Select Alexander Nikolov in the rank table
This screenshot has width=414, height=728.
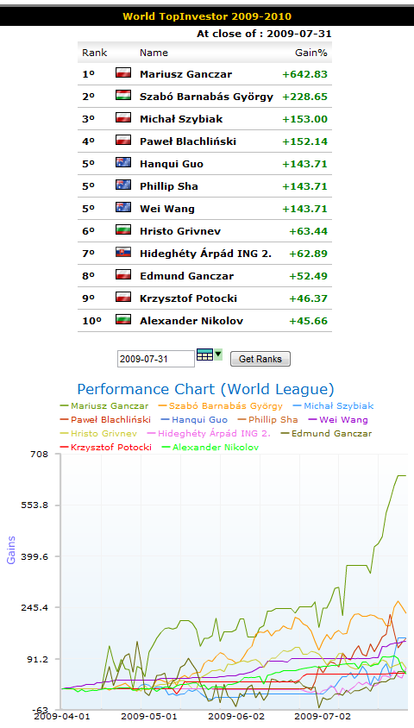click(x=191, y=321)
